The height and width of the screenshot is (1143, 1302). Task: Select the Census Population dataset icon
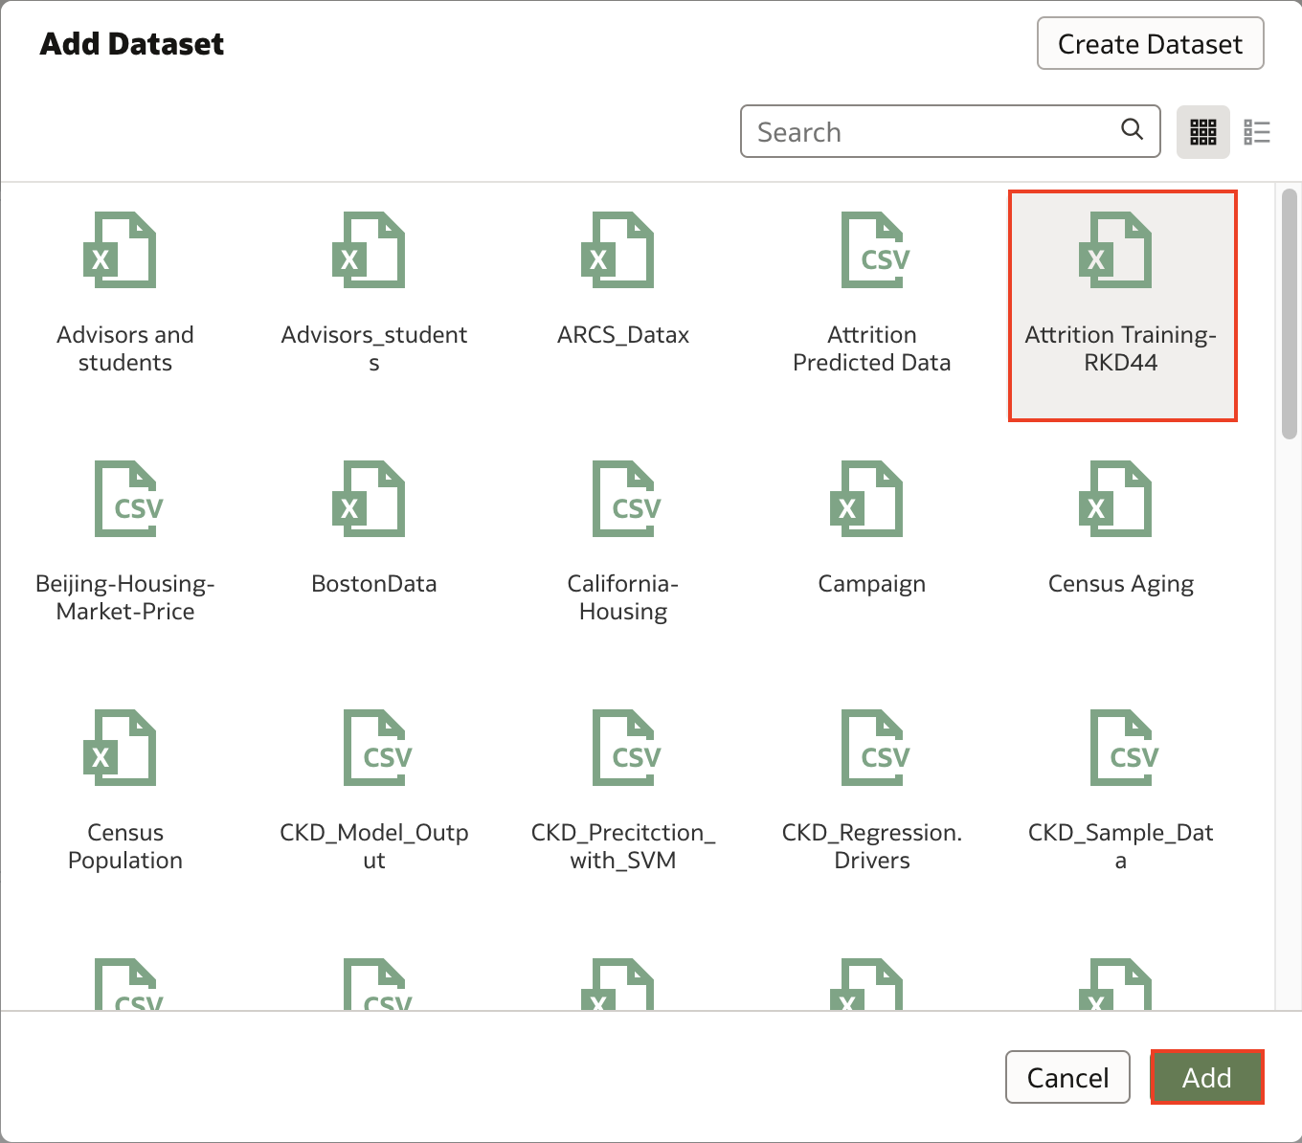(120, 749)
